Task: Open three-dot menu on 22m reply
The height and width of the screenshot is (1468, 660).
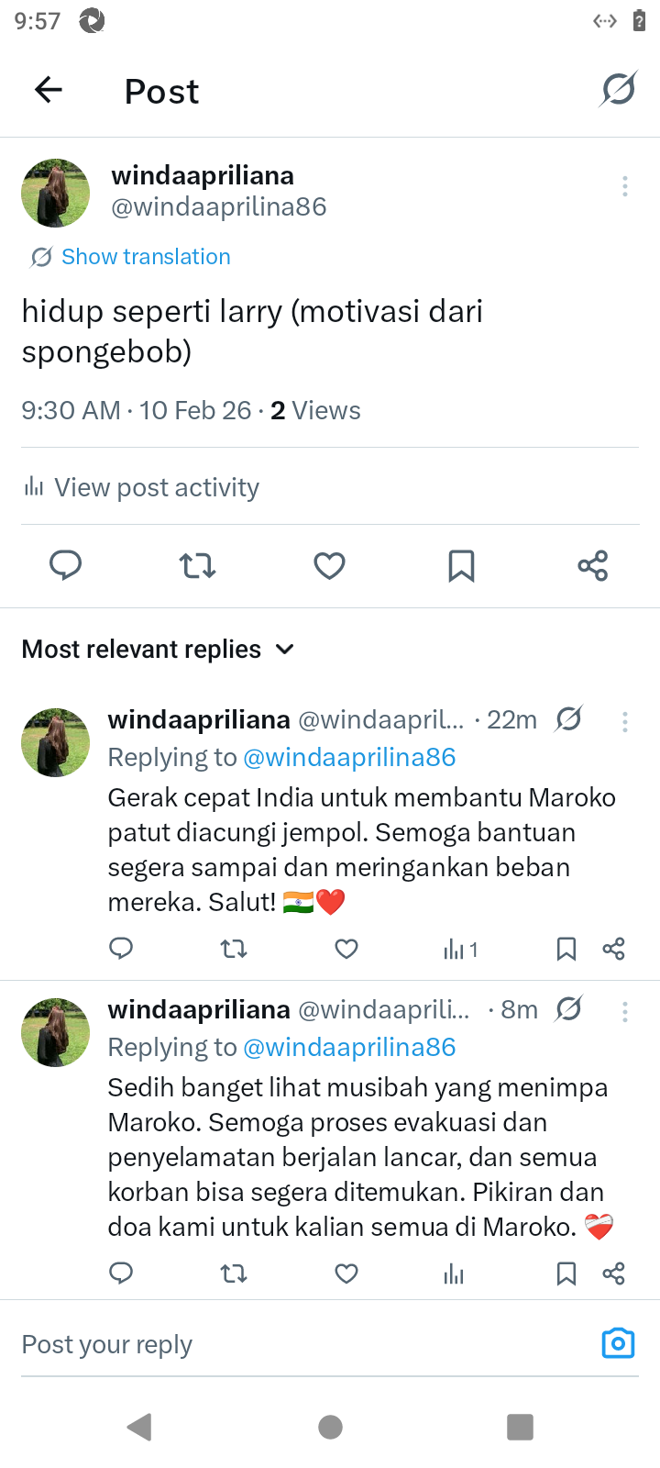Action: pos(625,722)
